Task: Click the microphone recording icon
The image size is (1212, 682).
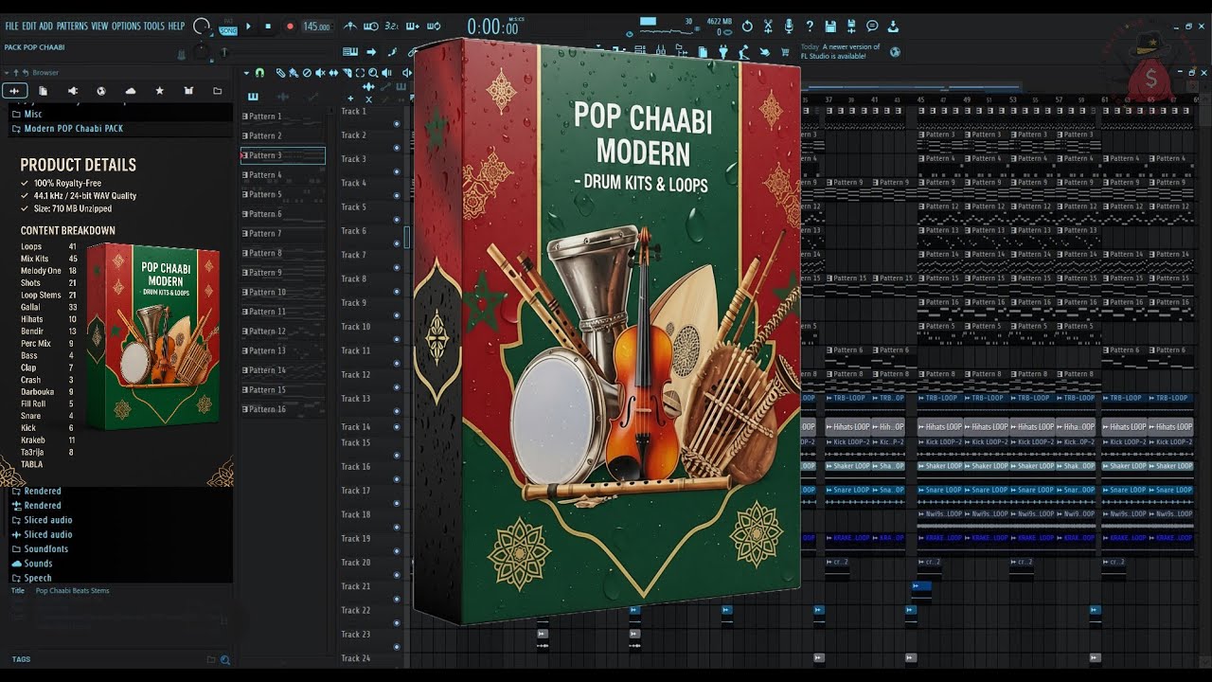Action: [789, 27]
